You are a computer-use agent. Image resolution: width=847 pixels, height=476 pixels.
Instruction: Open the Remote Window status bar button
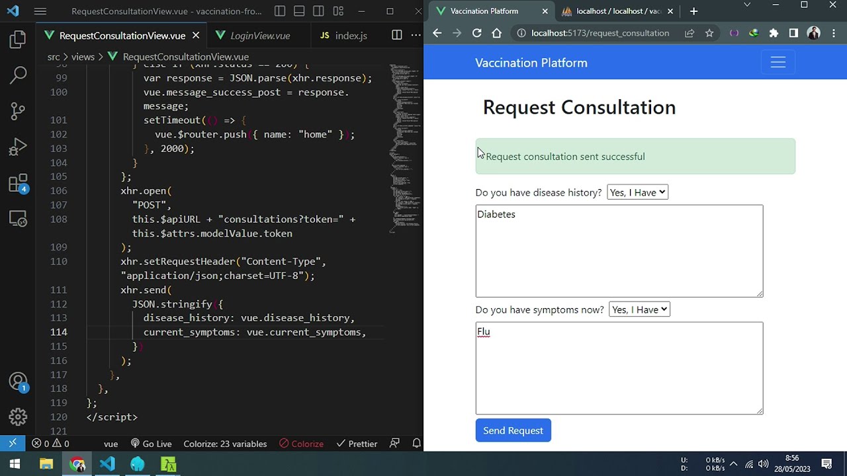point(13,444)
